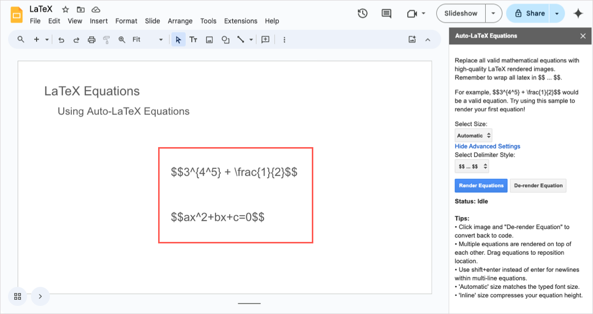Open the Delimiter Style dropdown

[x=472, y=166]
